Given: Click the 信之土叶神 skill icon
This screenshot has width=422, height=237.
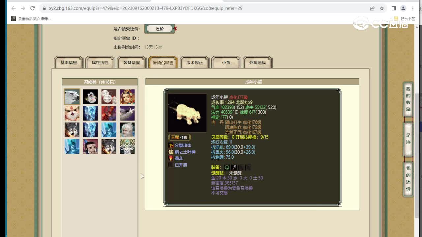Looking at the screenshot, I should click(x=171, y=152).
